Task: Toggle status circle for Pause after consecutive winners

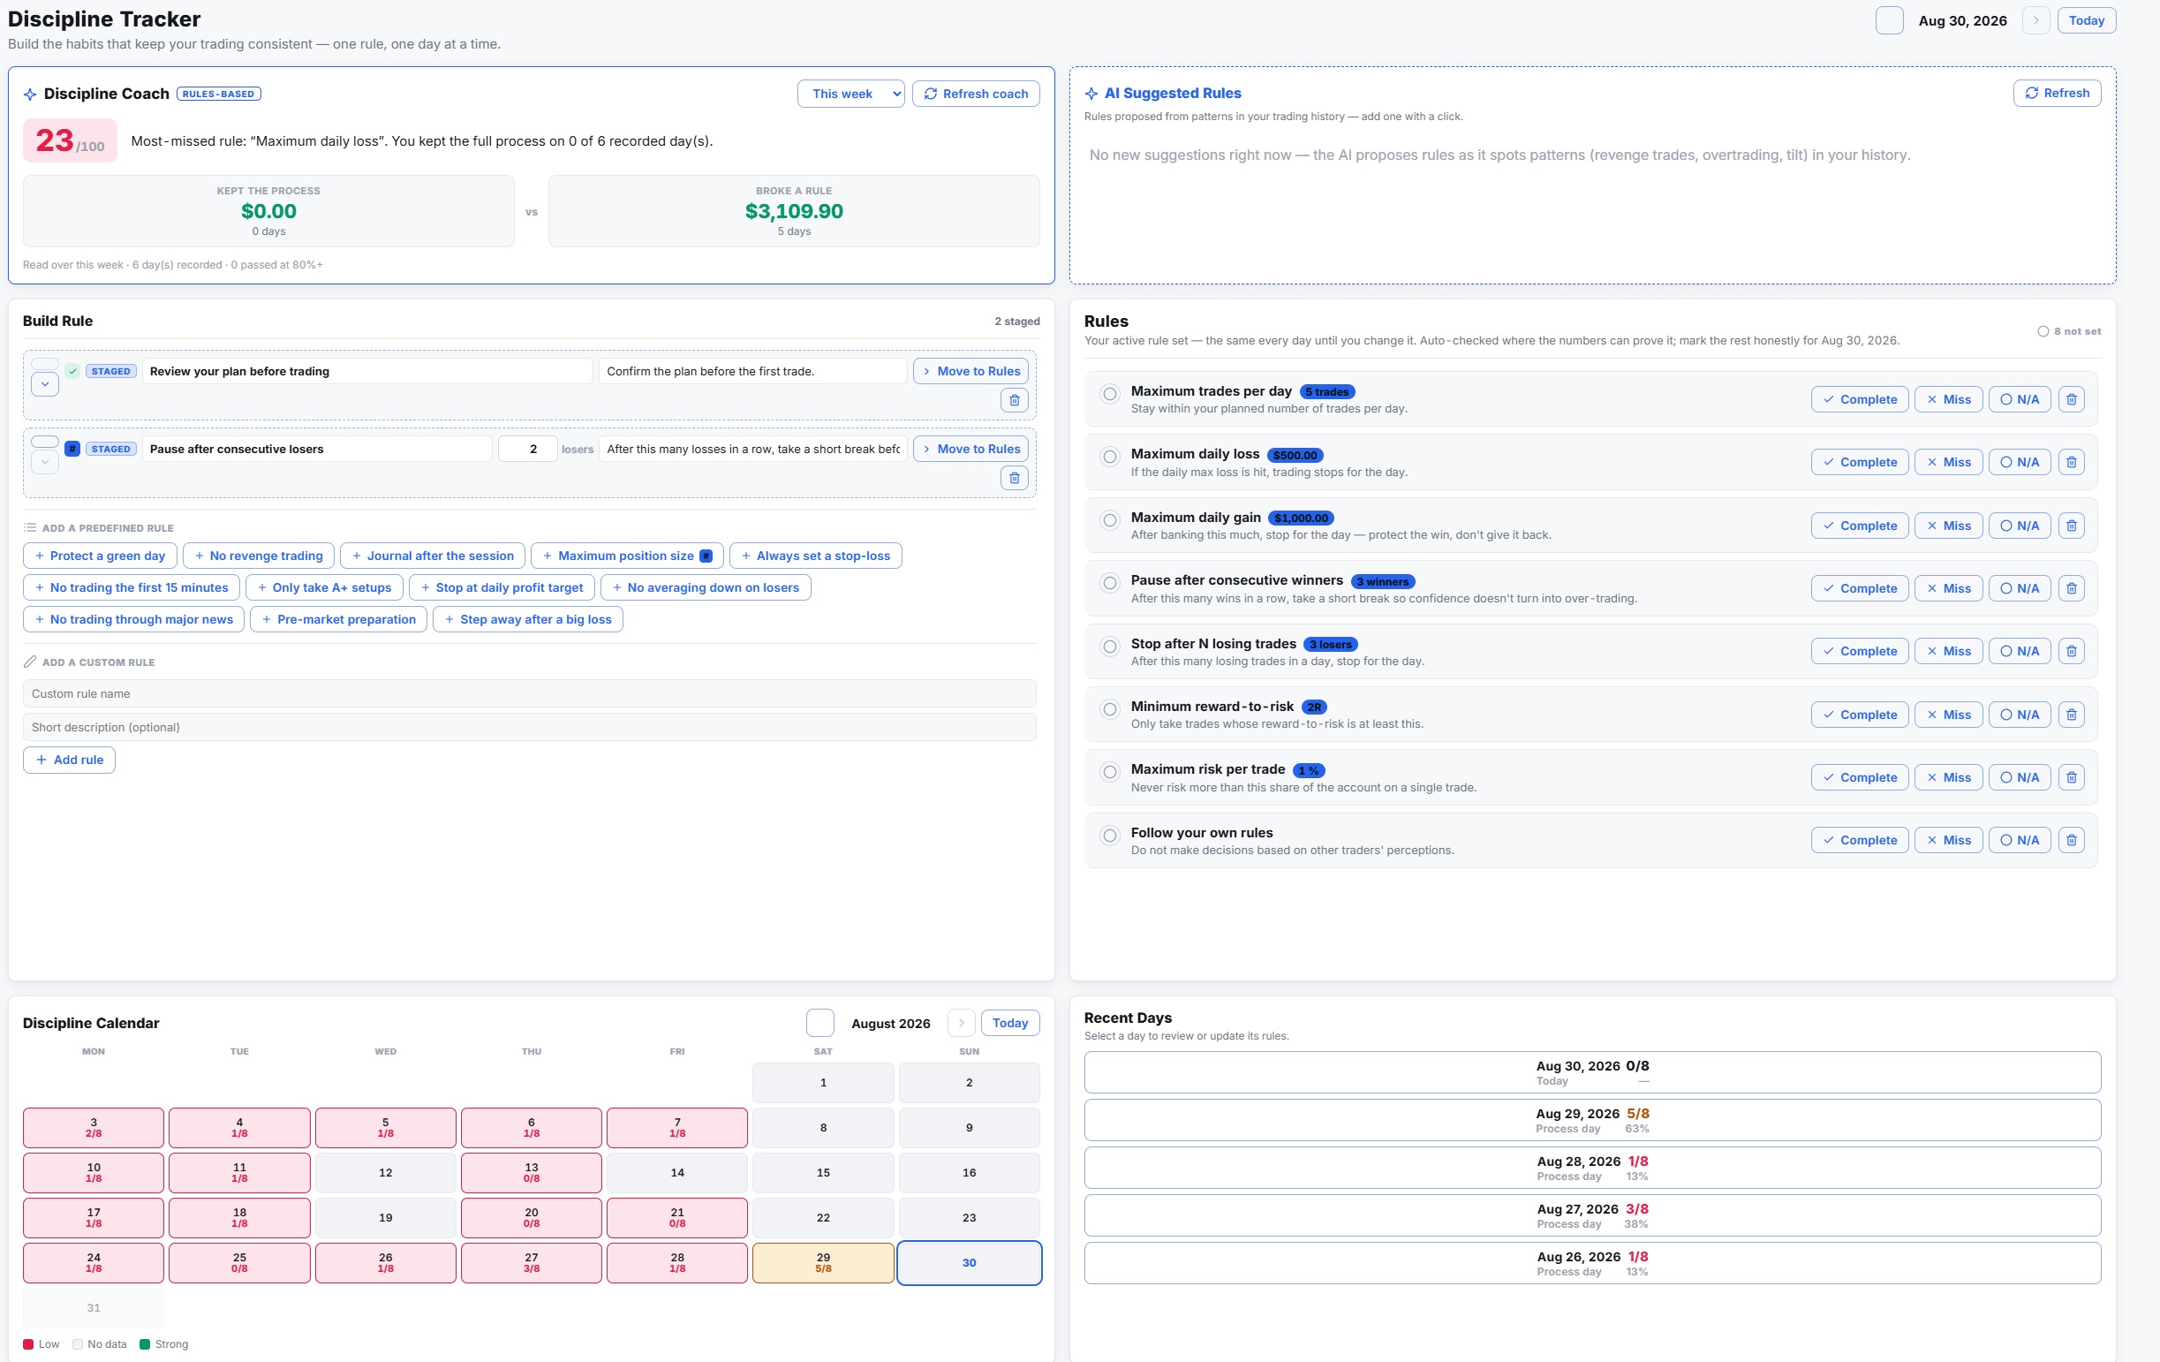Action: click(x=1110, y=583)
